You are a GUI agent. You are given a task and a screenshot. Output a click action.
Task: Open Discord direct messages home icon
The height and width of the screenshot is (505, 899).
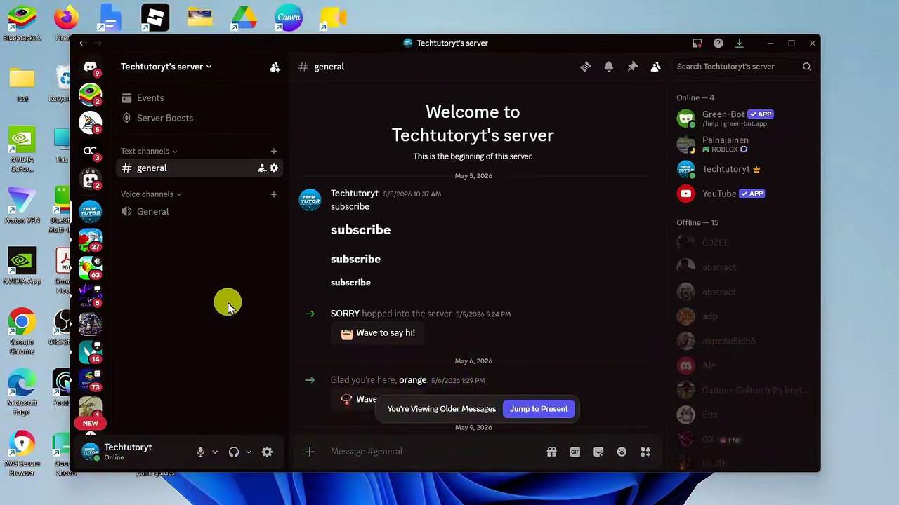click(x=90, y=67)
